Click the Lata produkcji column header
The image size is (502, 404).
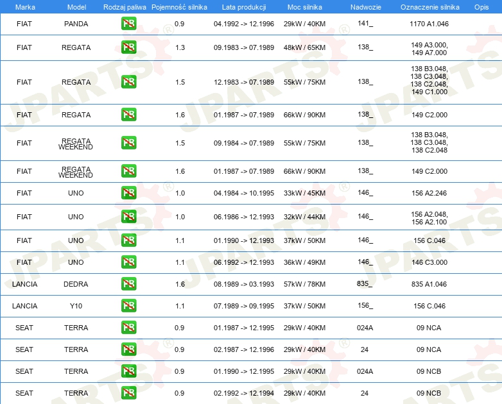point(244,7)
